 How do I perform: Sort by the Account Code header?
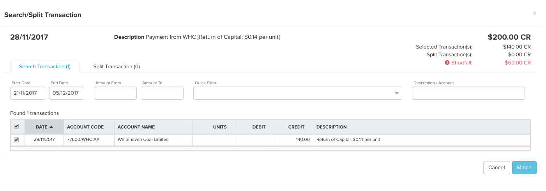85,127
